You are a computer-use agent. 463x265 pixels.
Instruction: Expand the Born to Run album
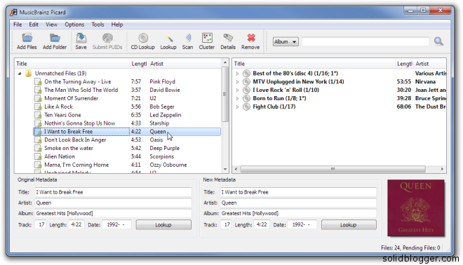pos(237,98)
